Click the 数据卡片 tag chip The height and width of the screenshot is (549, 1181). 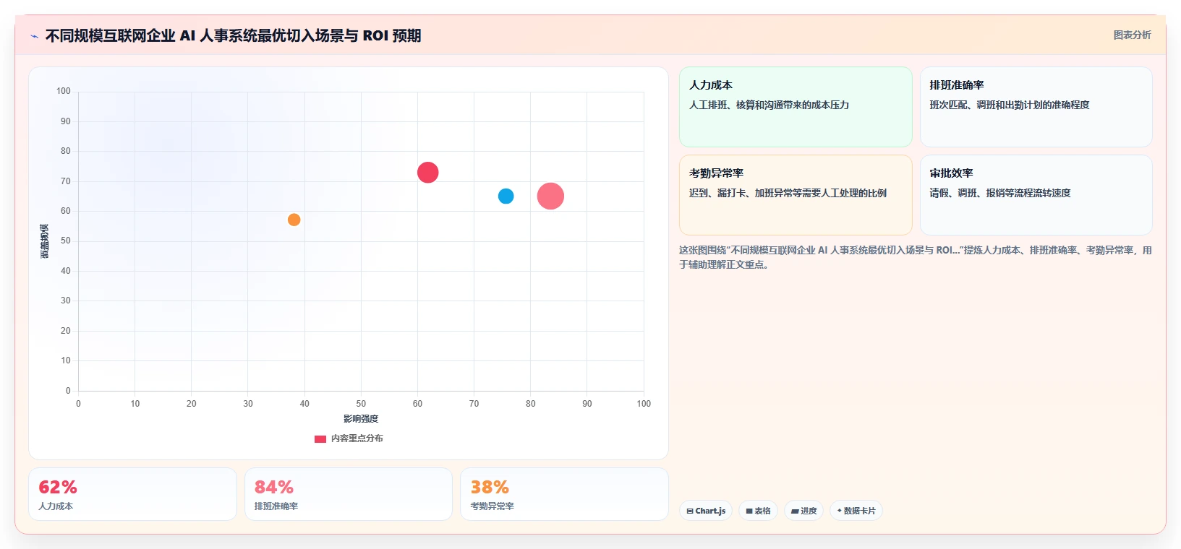tap(856, 511)
